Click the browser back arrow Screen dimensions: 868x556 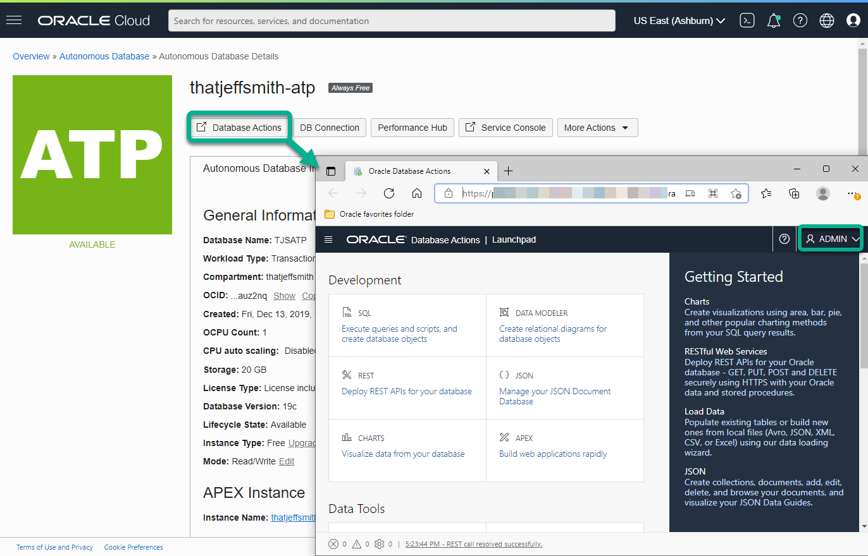pyautogui.click(x=333, y=193)
